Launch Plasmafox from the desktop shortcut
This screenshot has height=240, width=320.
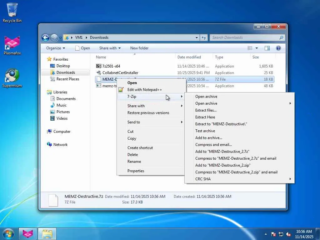12,45
